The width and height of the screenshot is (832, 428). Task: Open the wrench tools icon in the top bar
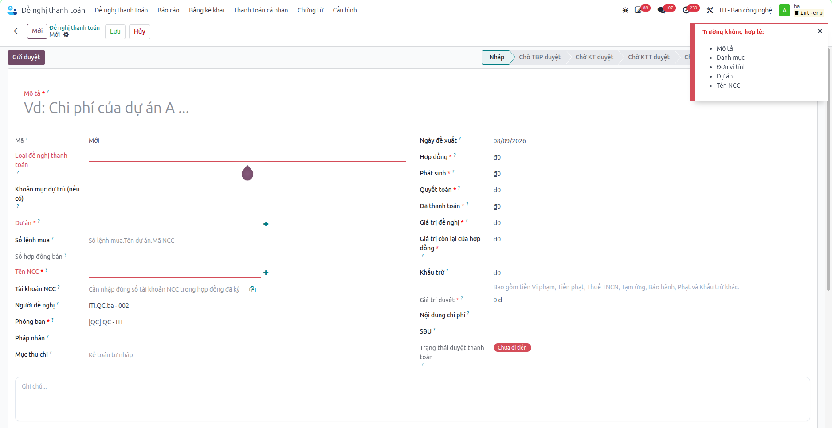[x=710, y=10]
